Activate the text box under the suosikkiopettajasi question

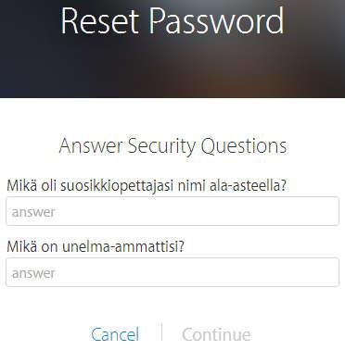(x=172, y=211)
